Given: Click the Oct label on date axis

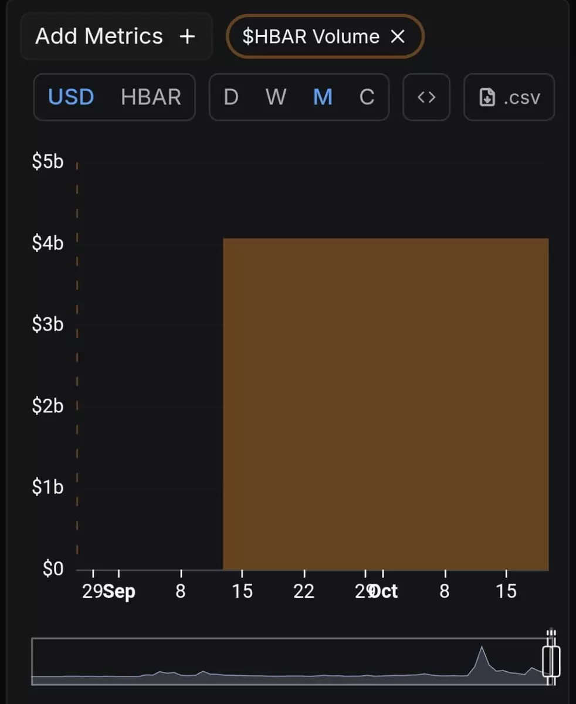Looking at the screenshot, I should 385,591.
